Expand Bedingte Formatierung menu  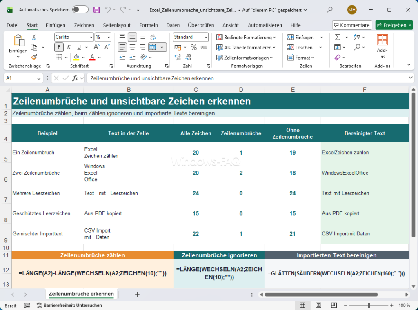click(246, 37)
